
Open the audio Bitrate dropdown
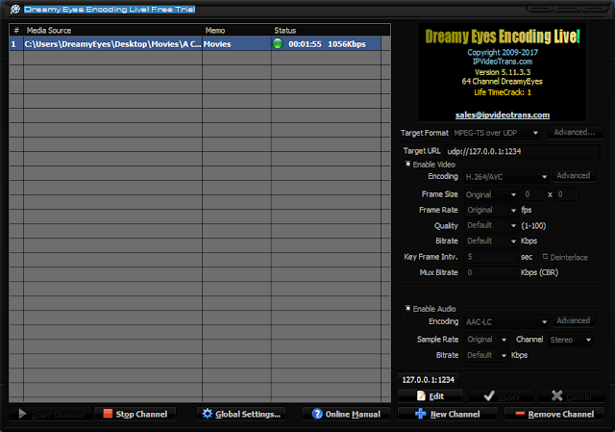(x=486, y=355)
